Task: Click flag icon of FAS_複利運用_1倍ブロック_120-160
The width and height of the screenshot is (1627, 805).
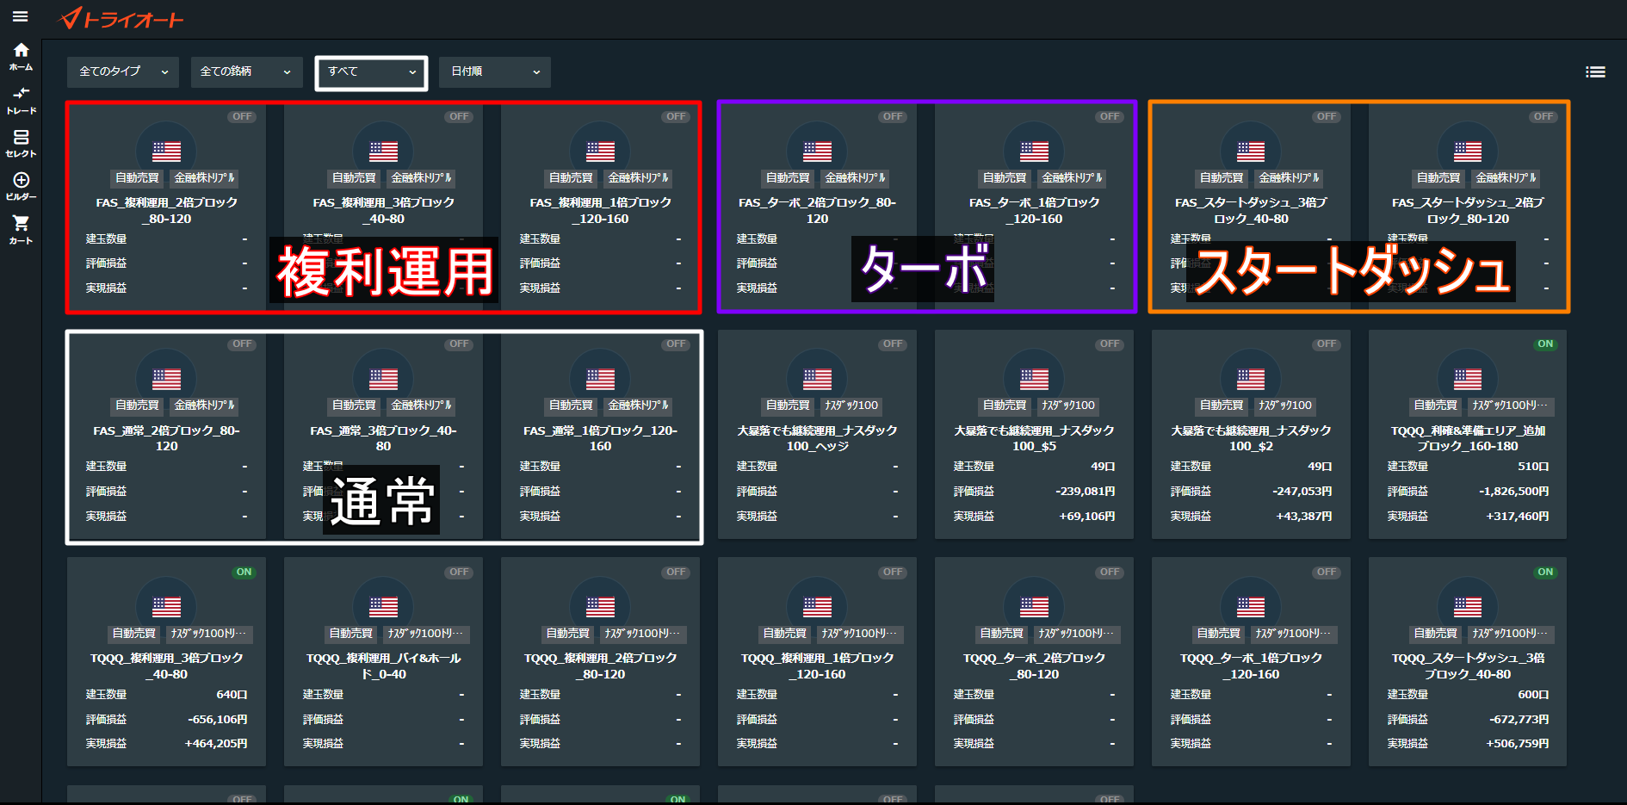Action: tap(600, 152)
